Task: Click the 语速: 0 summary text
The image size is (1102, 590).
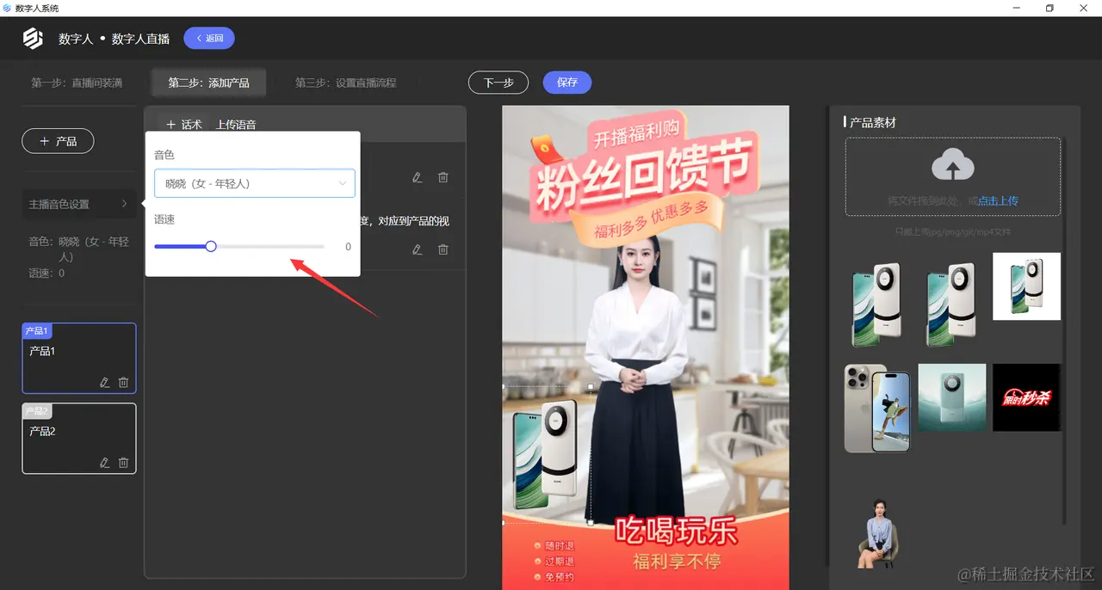Action: [x=46, y=273]
